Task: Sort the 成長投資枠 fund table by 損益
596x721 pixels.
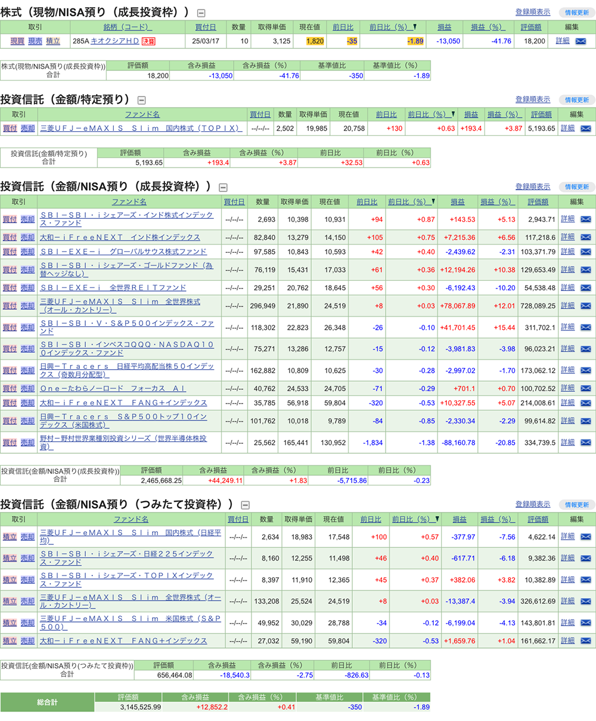Action: 458,202
